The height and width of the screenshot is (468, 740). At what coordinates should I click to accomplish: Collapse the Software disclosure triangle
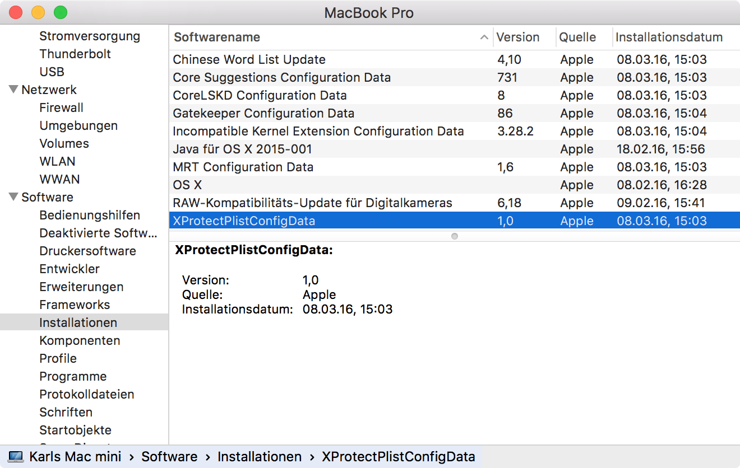tap(14, 197)
